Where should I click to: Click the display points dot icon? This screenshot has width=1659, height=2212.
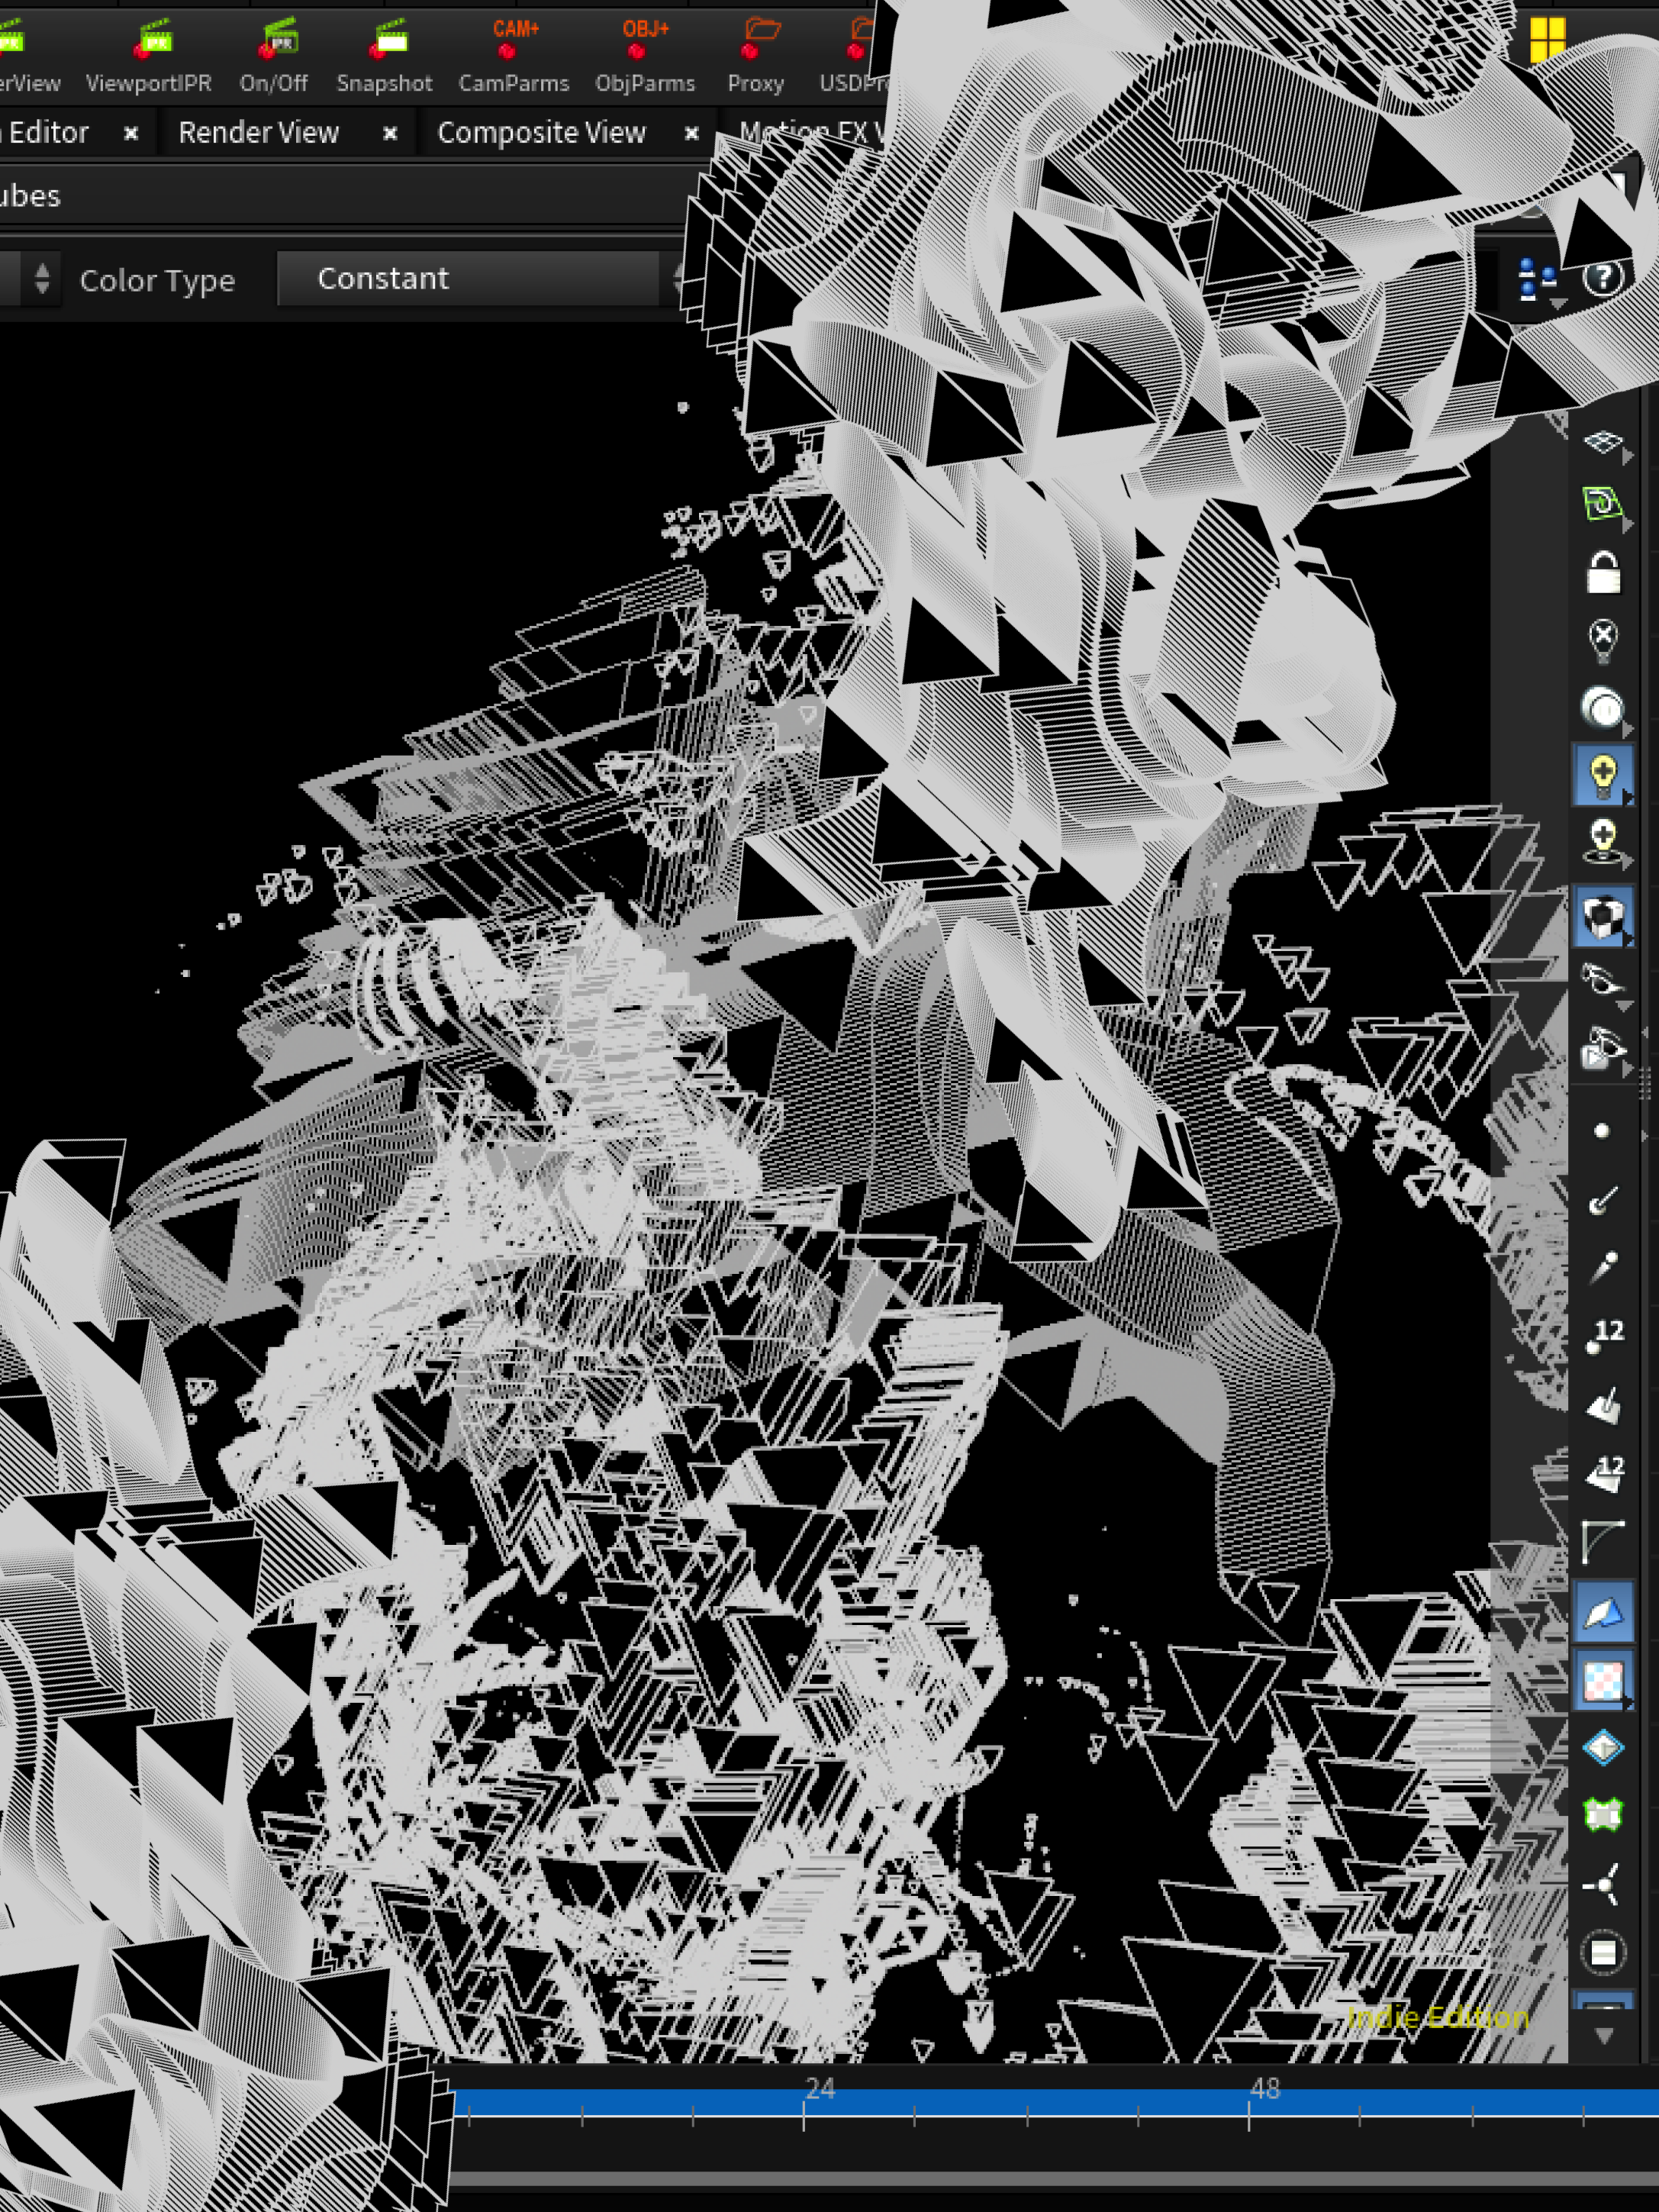[1602, 1131]
